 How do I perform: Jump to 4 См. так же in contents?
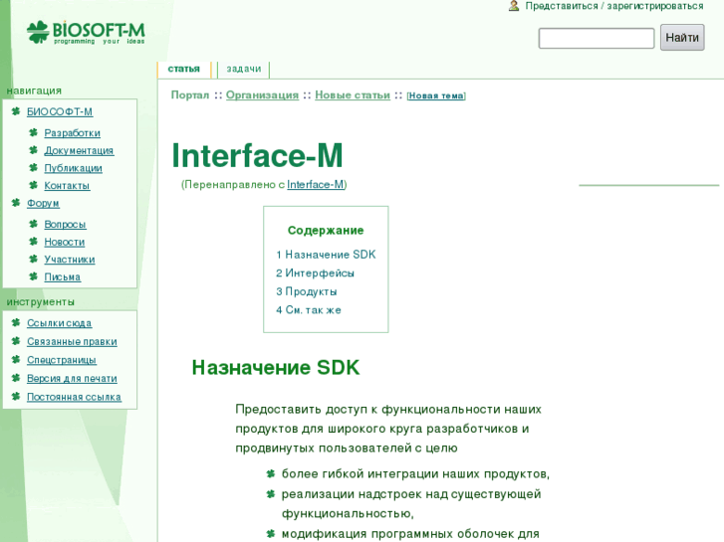309,310
